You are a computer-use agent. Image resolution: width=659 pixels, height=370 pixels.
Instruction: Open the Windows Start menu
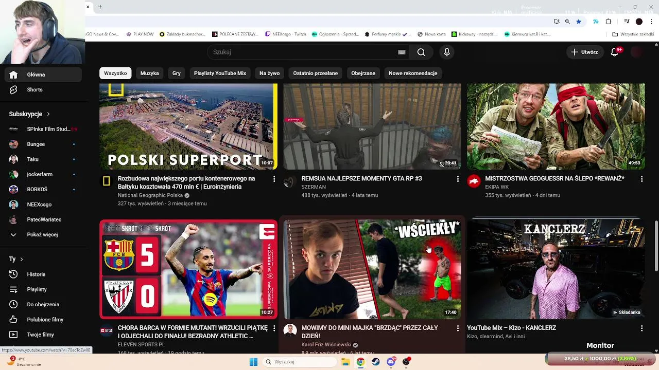[253, 362]
